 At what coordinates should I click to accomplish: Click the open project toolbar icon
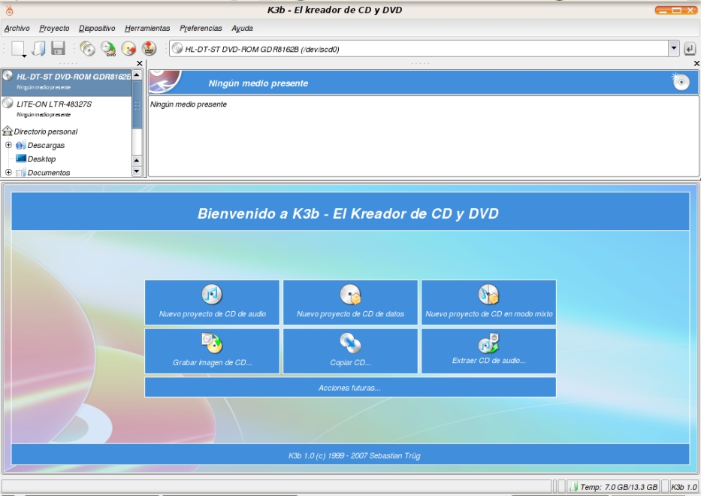pos(38,49)
